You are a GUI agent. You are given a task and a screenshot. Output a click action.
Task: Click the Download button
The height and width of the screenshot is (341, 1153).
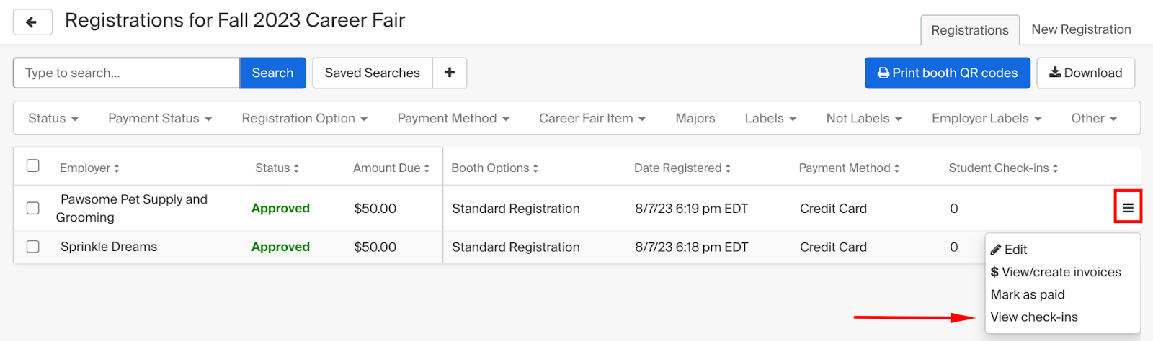pos(1086,73)
